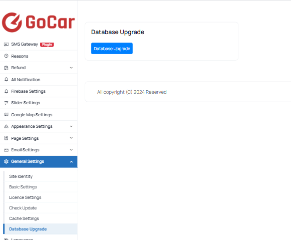This screenshot has width=291, height=240.
Task: Expand the Appearance Settings chevron
Action: click(71, 126)
